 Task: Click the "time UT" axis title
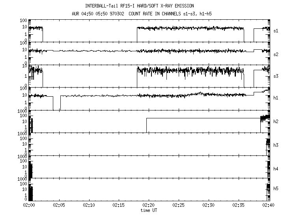150,211
